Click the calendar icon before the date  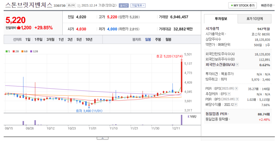[x=79, y=6]
